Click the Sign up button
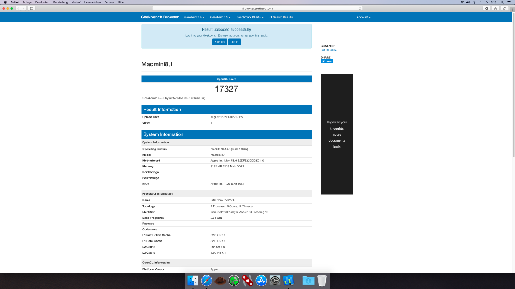This screenshot has height=289, width=515. 219,42
